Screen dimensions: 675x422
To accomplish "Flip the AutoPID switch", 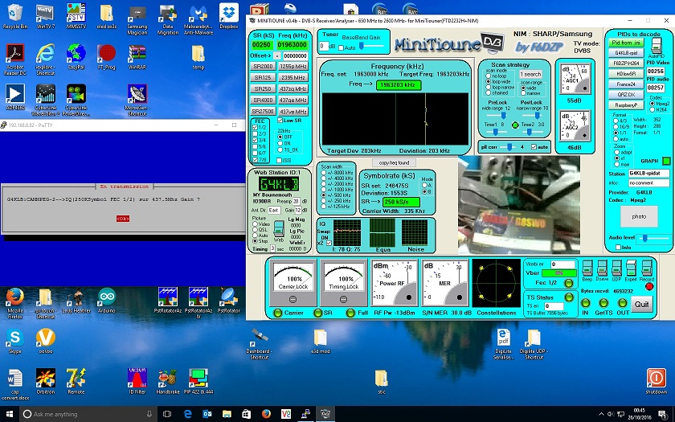I will click(x=656, y=45).
